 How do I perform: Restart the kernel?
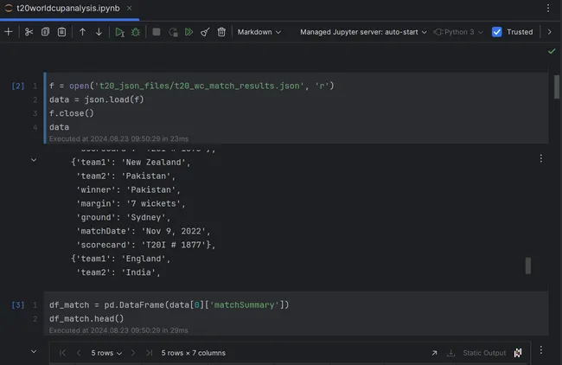point(173,32)
